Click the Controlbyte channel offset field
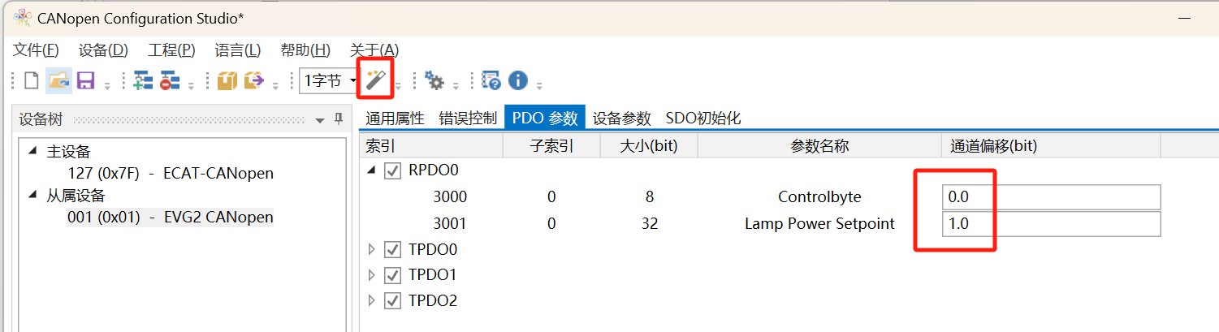Image resolution: width=1219 pixels, height=332 pixels. click(1052, 197)
